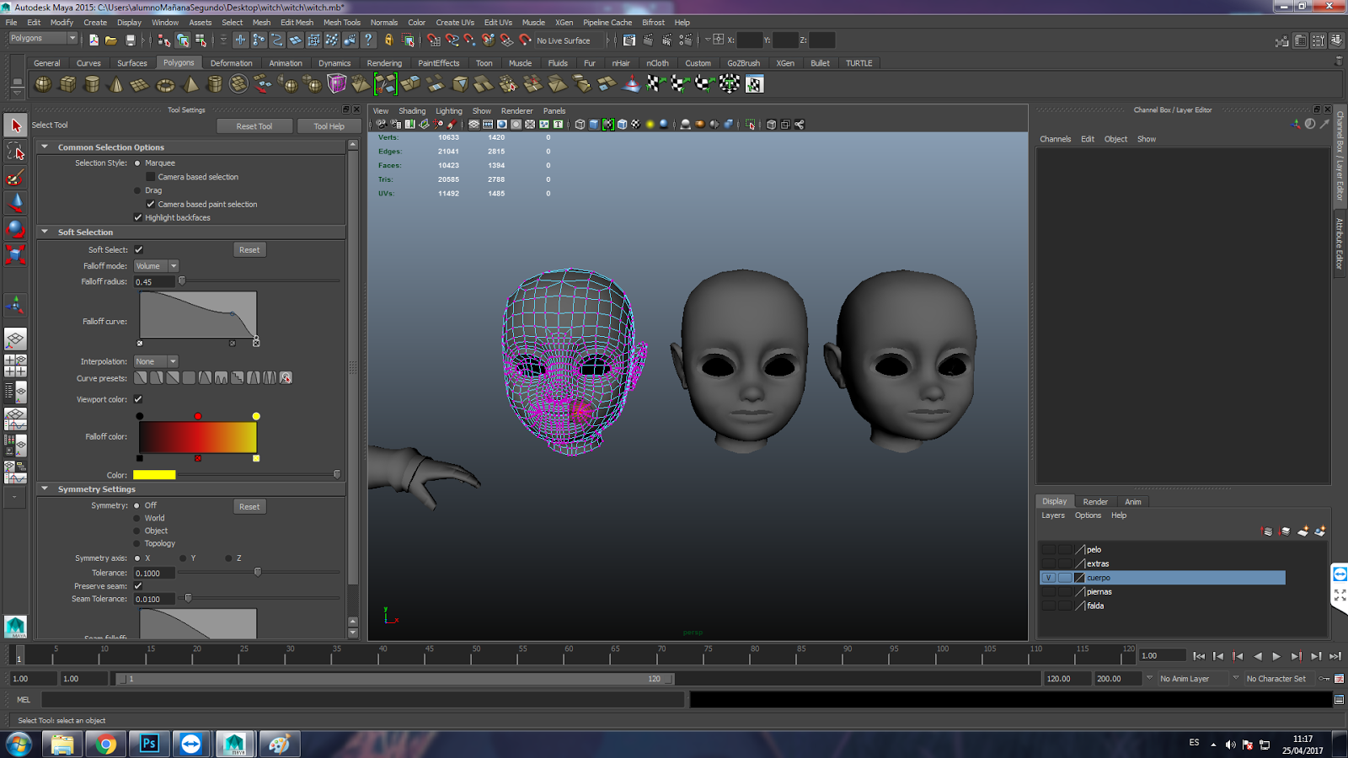This screenshot has width=1348, height=758.
Task: Activate the Paint Selection tool
Action: coord(15,178)
